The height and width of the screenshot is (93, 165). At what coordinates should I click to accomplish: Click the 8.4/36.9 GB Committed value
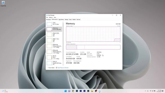(70, 59)
